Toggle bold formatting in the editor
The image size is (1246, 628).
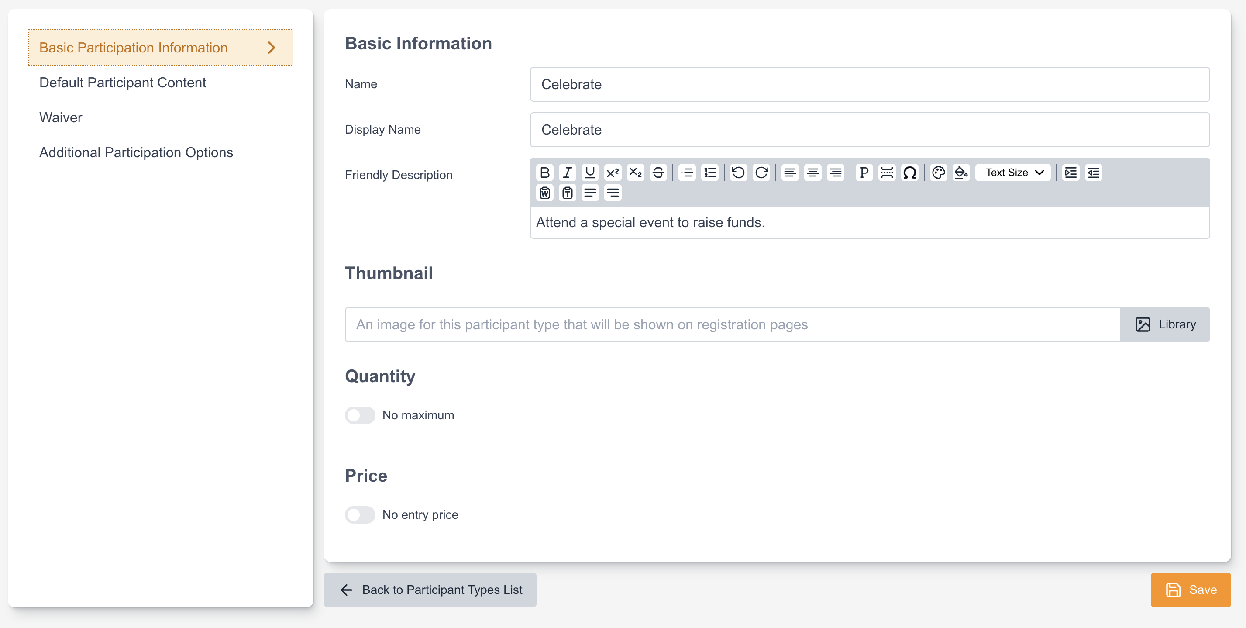coord(545,173)
